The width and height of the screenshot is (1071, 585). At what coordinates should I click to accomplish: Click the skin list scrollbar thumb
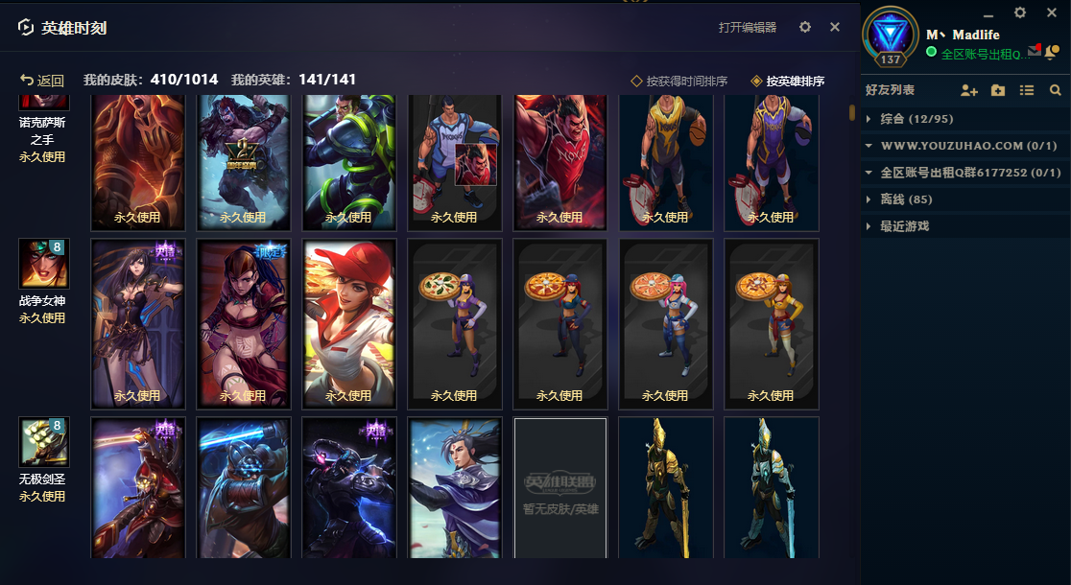[x=852, y=112]
